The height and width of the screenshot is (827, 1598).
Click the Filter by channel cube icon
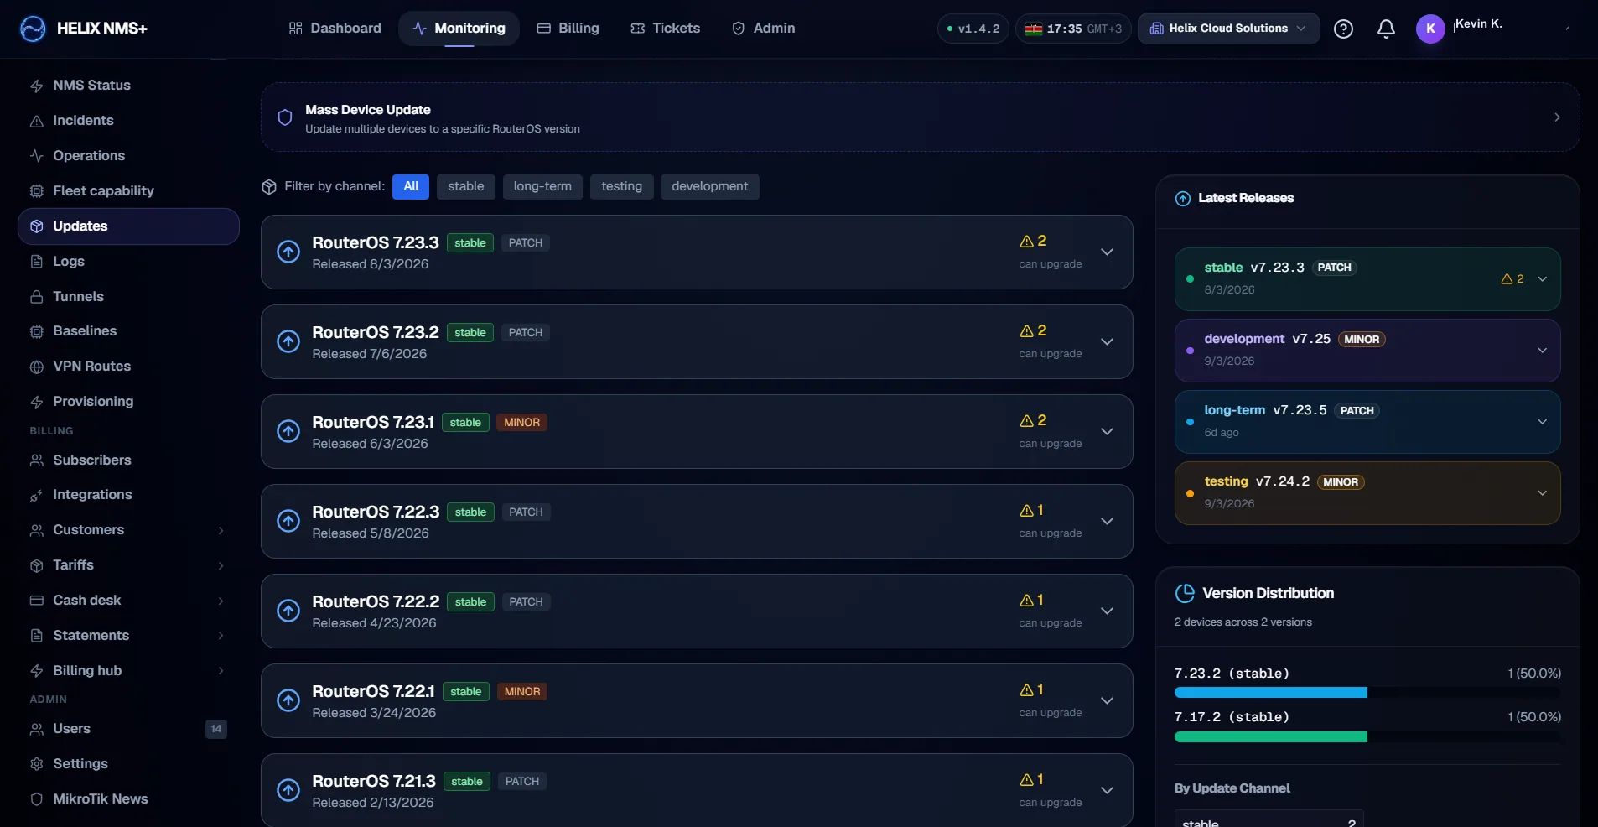[x=269, y=186]
